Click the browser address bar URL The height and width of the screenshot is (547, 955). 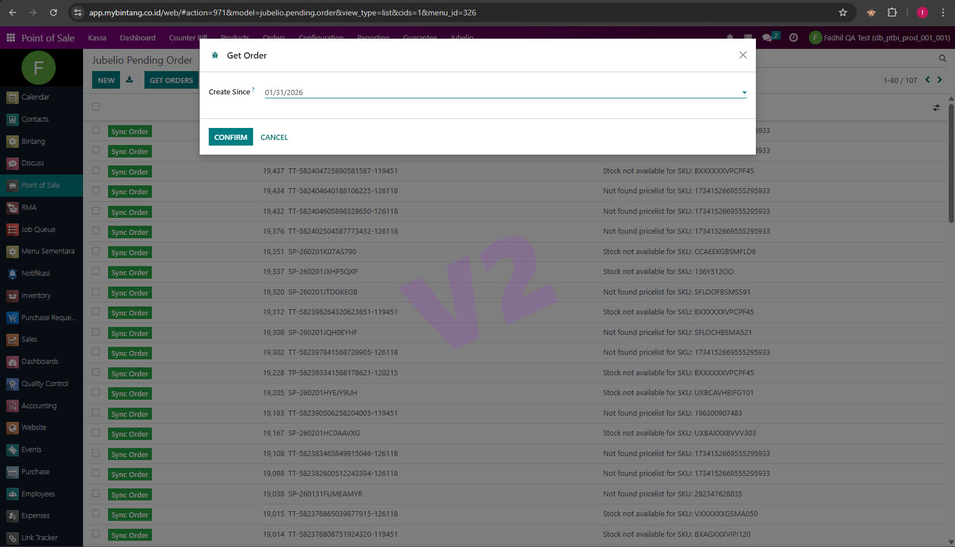(282, 13)
